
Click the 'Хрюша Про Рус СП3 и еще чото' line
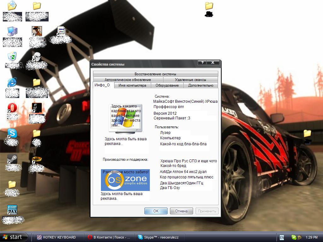189,161
